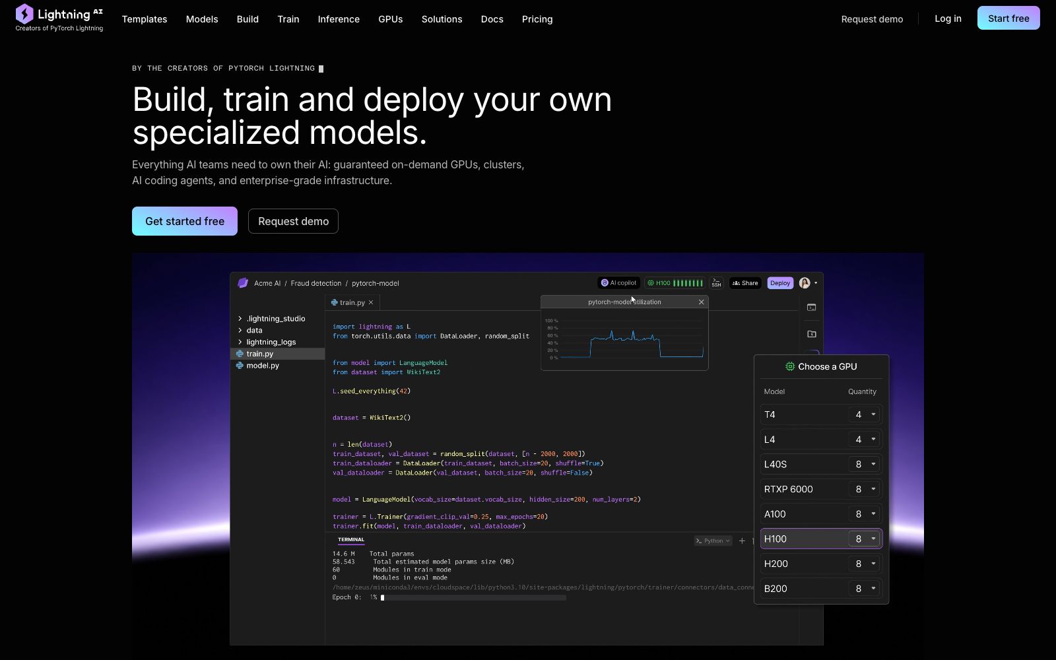The width and height of the screenshot is (1056, 660).
Task: Expand the data folder
Action: coord(249,331)
